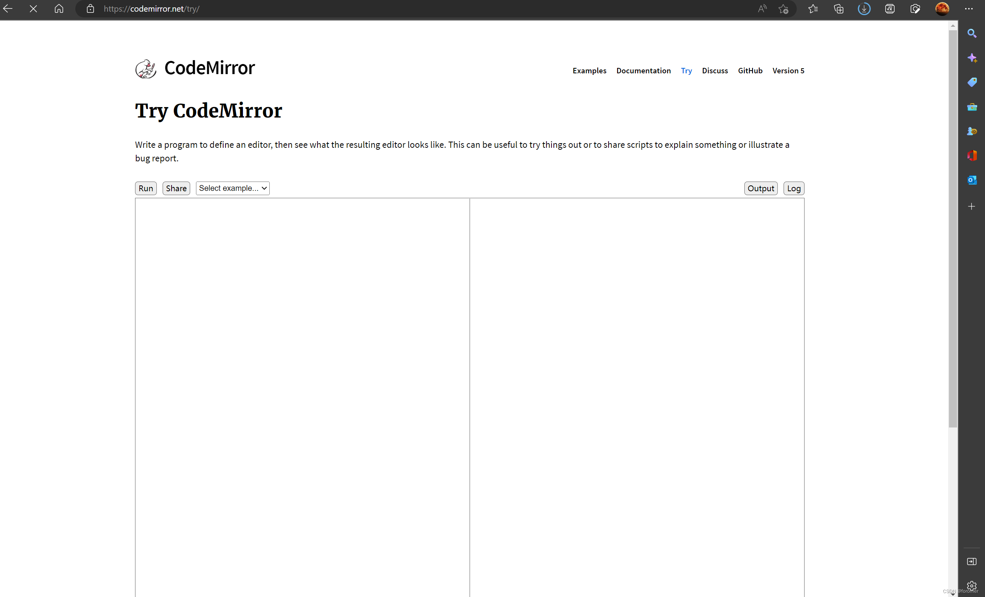Open the Documentation nav item
Viewport: 985px width, 597px height.
coord(643,71)
